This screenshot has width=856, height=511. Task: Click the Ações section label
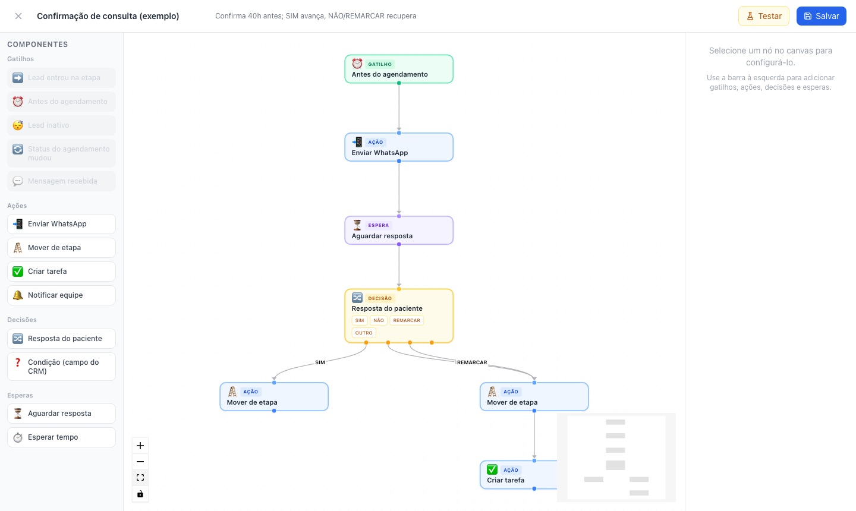pyautogui.click(x=17, y=206)
